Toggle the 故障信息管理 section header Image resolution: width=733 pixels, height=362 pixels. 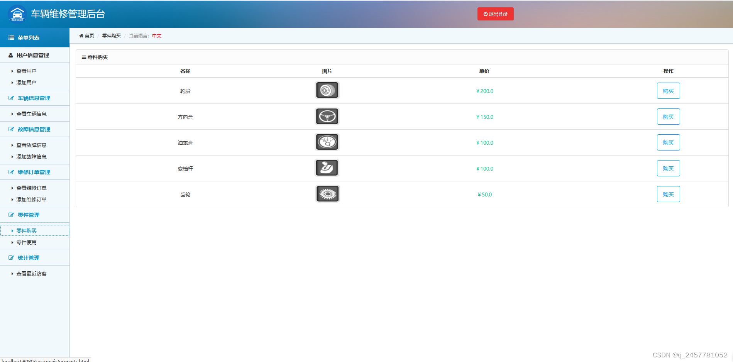coord(35,129)
